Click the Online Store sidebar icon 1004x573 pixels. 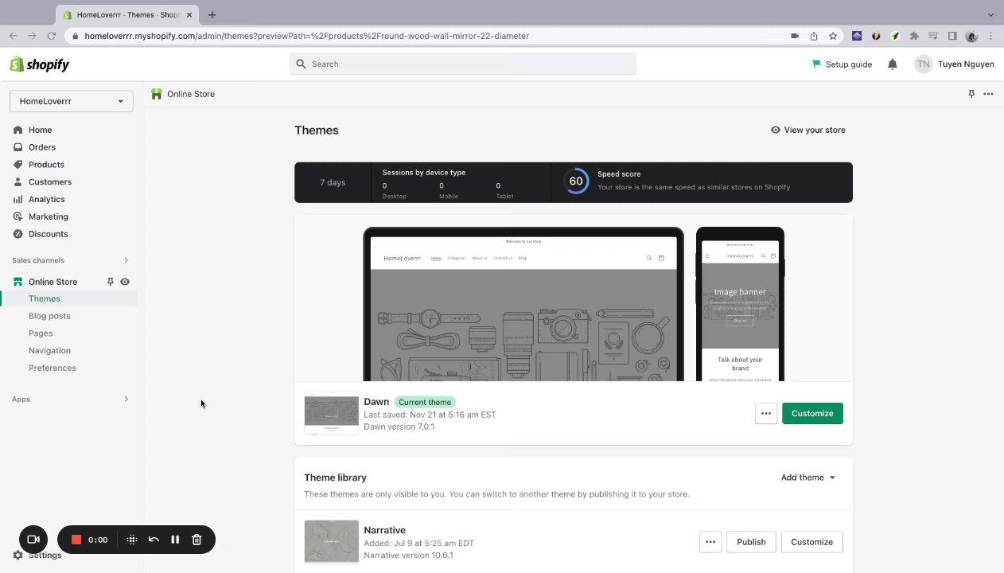coord(18,282)
